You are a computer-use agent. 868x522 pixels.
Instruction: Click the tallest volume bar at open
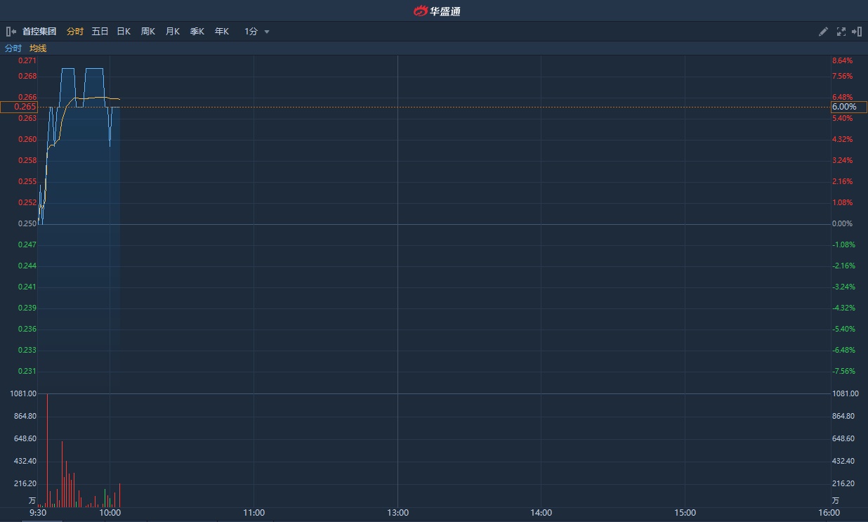(x=47, y=450)
